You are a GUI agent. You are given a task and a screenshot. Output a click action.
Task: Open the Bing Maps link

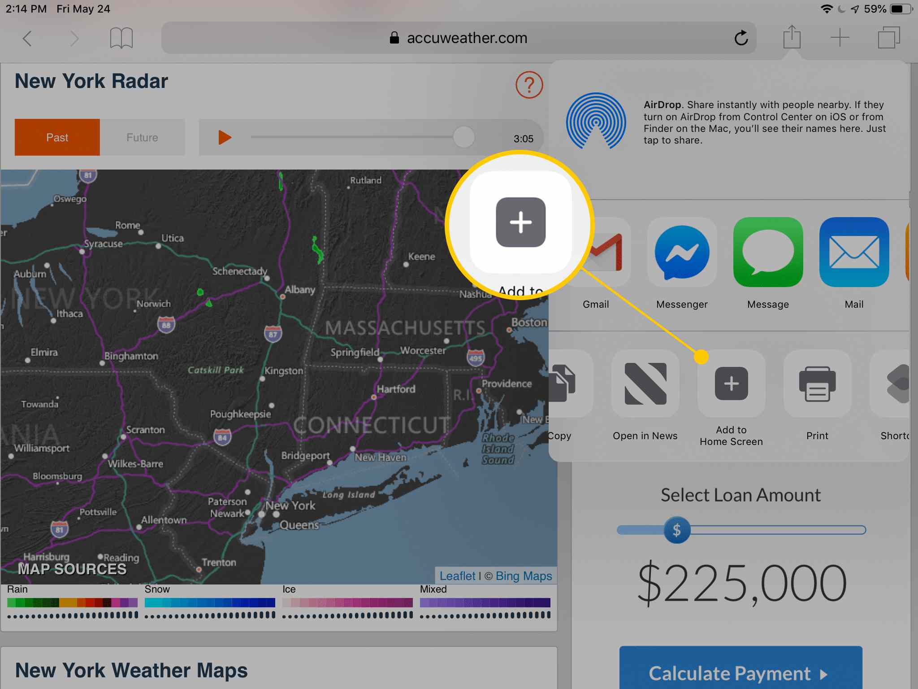coord(524,576)
